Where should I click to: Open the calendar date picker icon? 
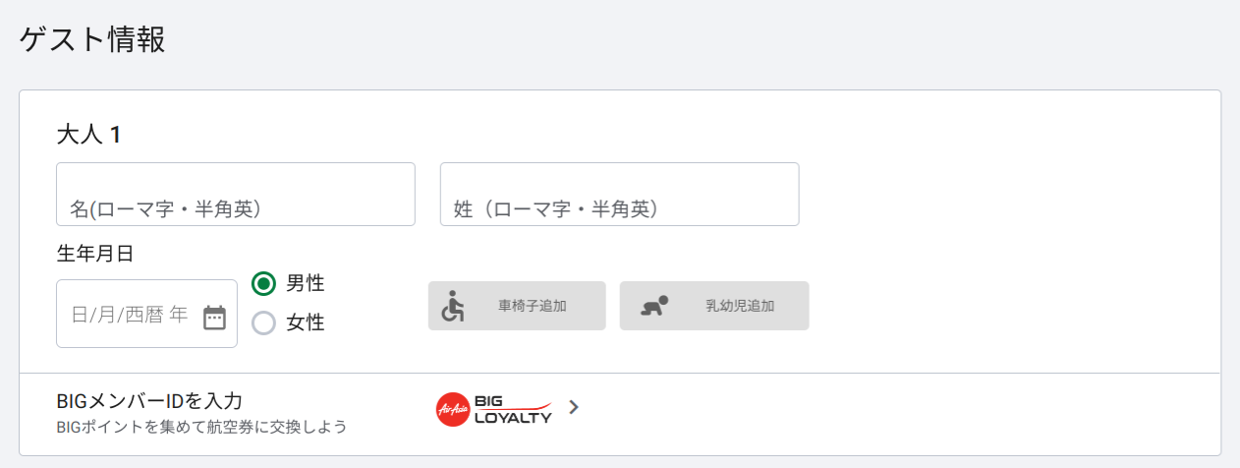214,317
